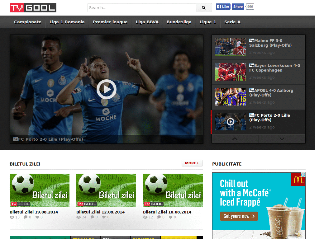The image size is (319, 239).
Task: Open the APOEL 4-0 Aalborg title link
Action: [271, 93]
